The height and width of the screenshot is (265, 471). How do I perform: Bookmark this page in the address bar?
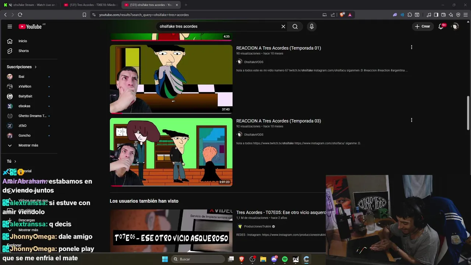pos(84,15)
